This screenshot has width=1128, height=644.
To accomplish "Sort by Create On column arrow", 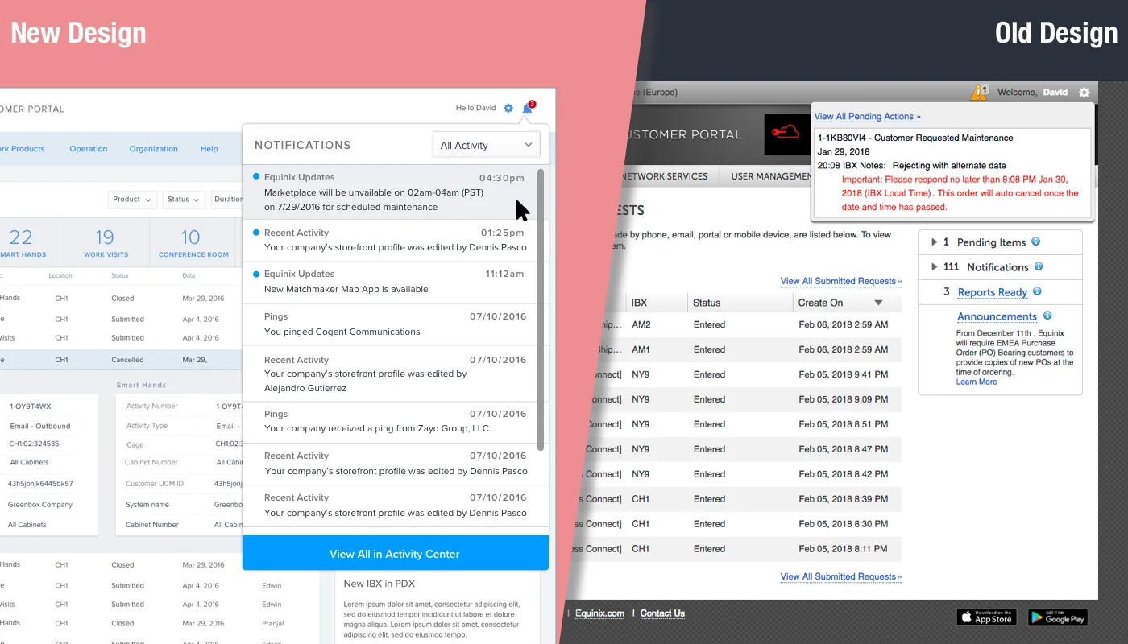I will [x=878, y=303].
